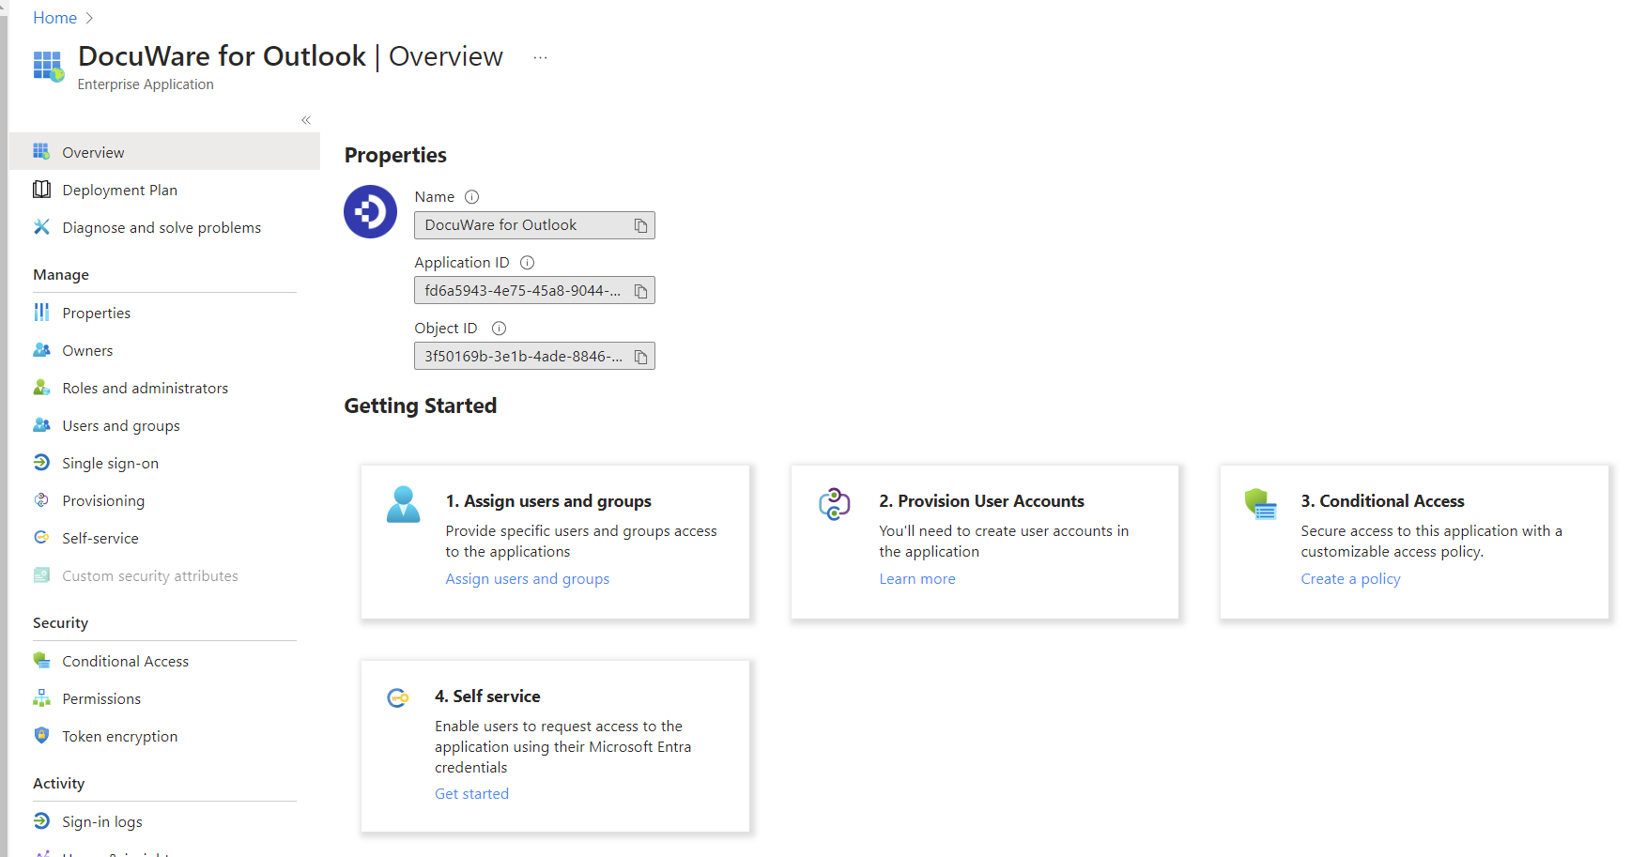
Task: Click the Self-service sidebar icon
Action: point(41,538)
